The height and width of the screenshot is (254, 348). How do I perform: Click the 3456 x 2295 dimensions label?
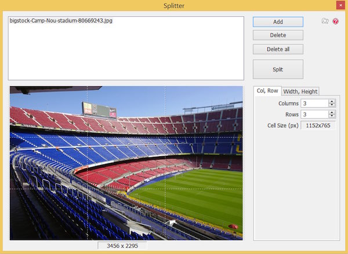[x=122, y=246]
